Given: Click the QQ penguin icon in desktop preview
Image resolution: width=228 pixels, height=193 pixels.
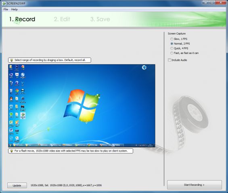Looking at the screenshot, I should [x=11, y=99].
